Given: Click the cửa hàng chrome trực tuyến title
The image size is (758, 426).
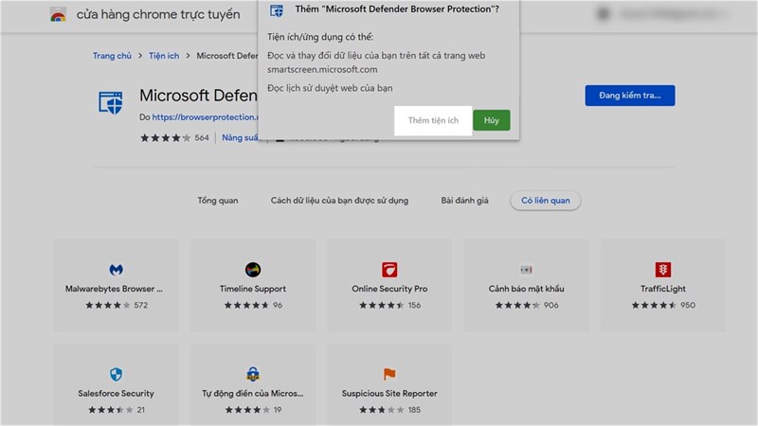Looking at the screenshot, I should (158, 14).
